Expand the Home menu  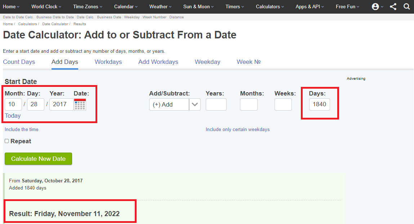(x=11, y=6)
